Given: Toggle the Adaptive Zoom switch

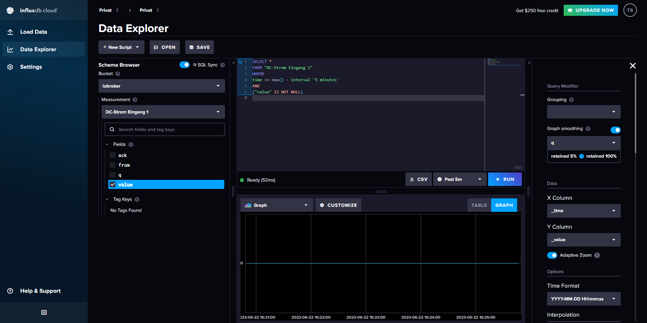Looking at the screenshot, I should pos(552,255).
